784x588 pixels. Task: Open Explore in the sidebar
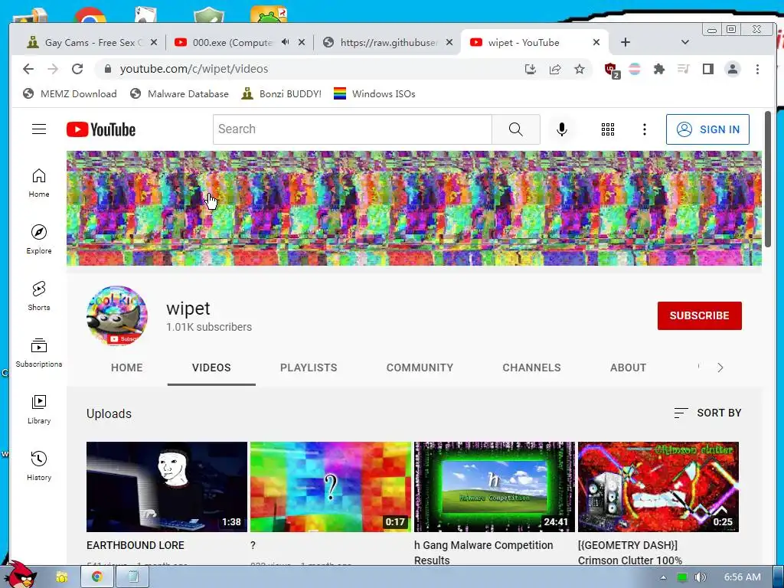(x=39, y=240)
